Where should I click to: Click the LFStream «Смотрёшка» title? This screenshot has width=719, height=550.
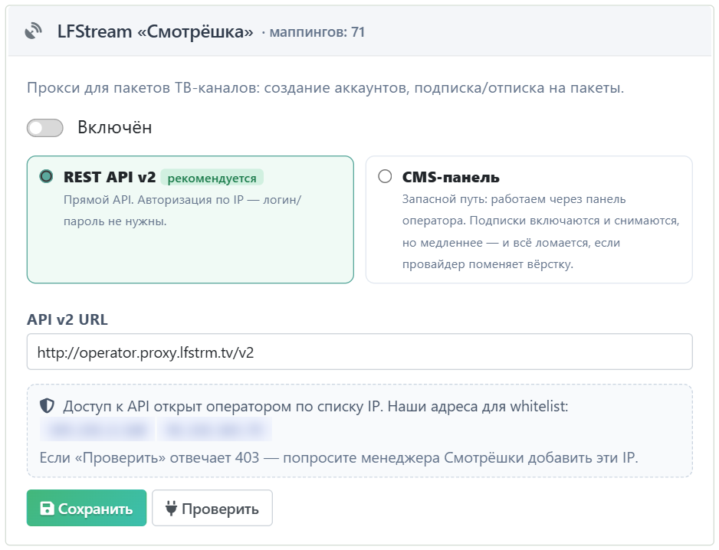click(x=155, y=31)
